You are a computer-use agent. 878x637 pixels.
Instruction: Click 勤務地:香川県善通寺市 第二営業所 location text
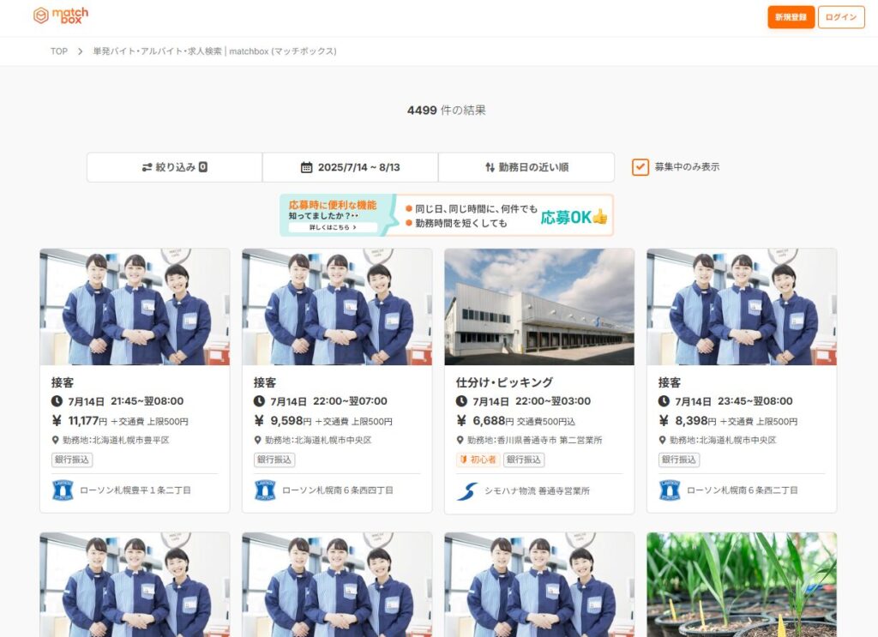click(x=535, y=441)
